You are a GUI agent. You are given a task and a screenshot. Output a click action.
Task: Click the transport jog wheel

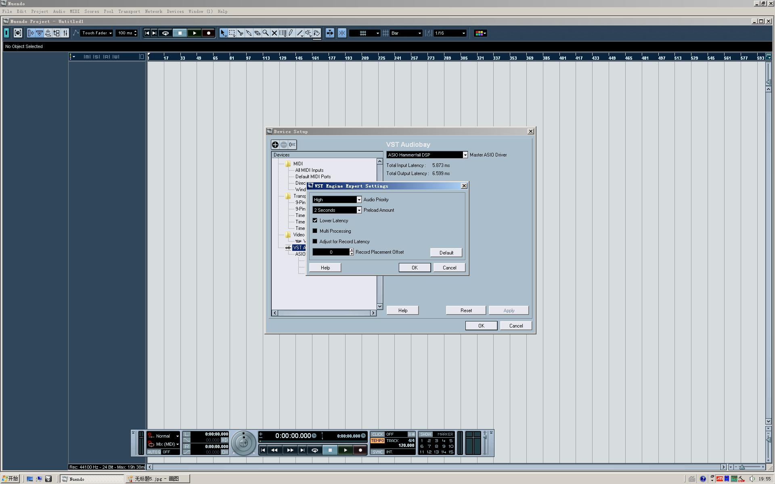pos(244,443)
